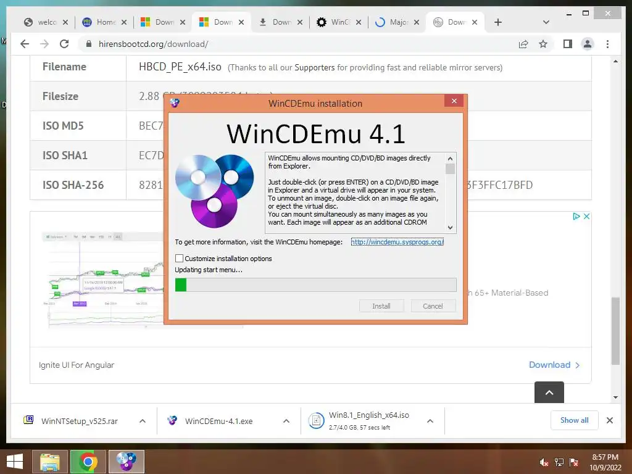This screenshot has width=632, height=474.
Task: Show all downloads
Action: tap(575, 420)
